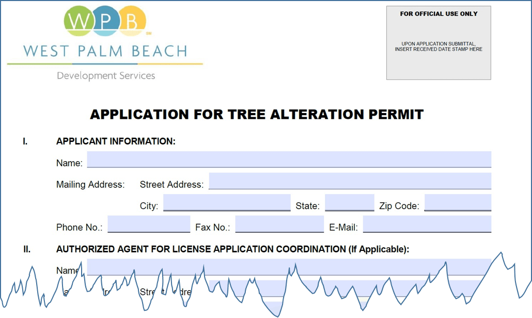
Task: Click into the applicant State field
Action: (x=349, y=203)
